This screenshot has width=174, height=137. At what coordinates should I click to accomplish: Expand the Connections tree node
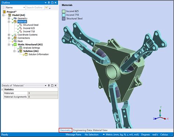point(9,38)
